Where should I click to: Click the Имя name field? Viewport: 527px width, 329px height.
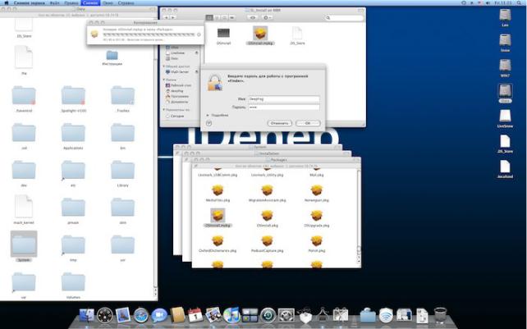tap(284, 99)
